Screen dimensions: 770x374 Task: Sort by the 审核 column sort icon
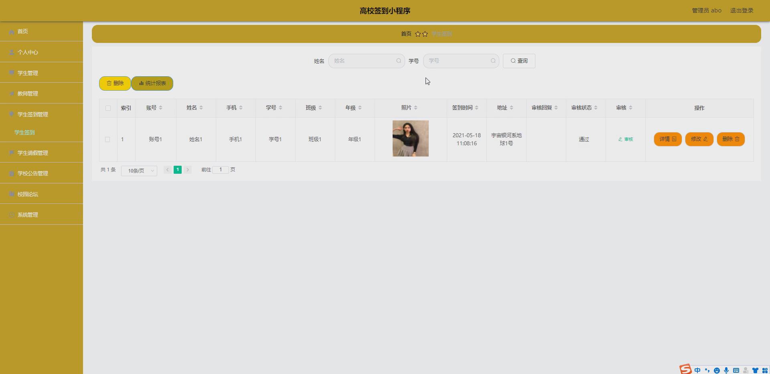pyautogui.click(x=630, y=108)
